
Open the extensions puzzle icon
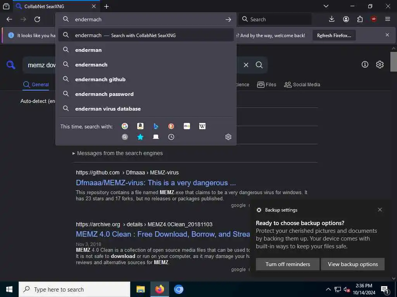click(360, 19)
